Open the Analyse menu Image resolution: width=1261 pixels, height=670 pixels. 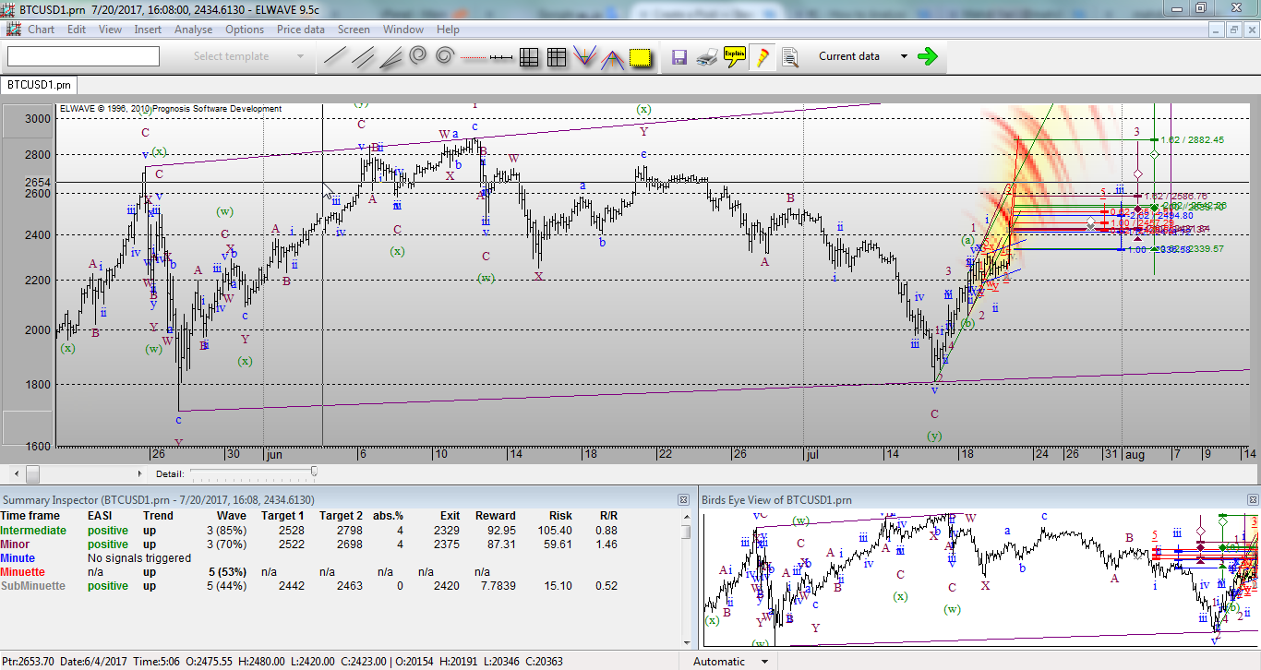pyautogui.click(x=193, y=29)
